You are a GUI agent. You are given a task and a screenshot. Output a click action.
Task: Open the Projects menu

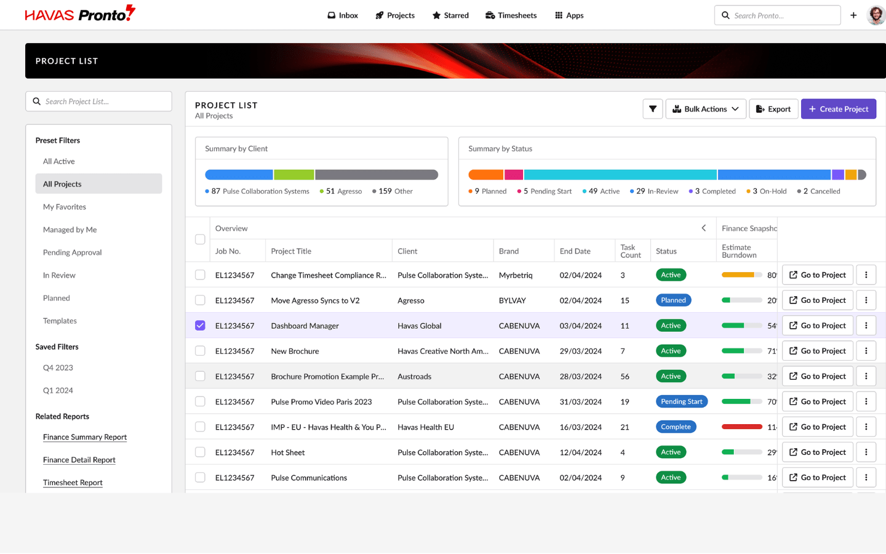(395, 15)
